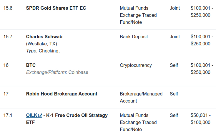Click the (Westlake, TX) location text

(41, 44)
